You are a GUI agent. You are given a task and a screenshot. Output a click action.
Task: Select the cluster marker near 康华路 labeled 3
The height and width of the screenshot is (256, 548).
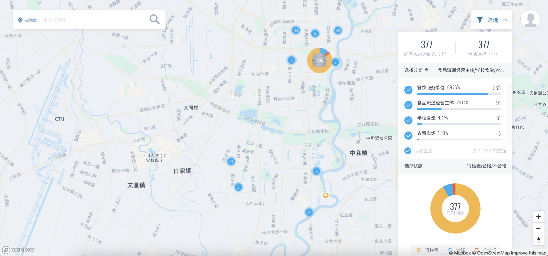pyautogui.click(x=238, y=187)
